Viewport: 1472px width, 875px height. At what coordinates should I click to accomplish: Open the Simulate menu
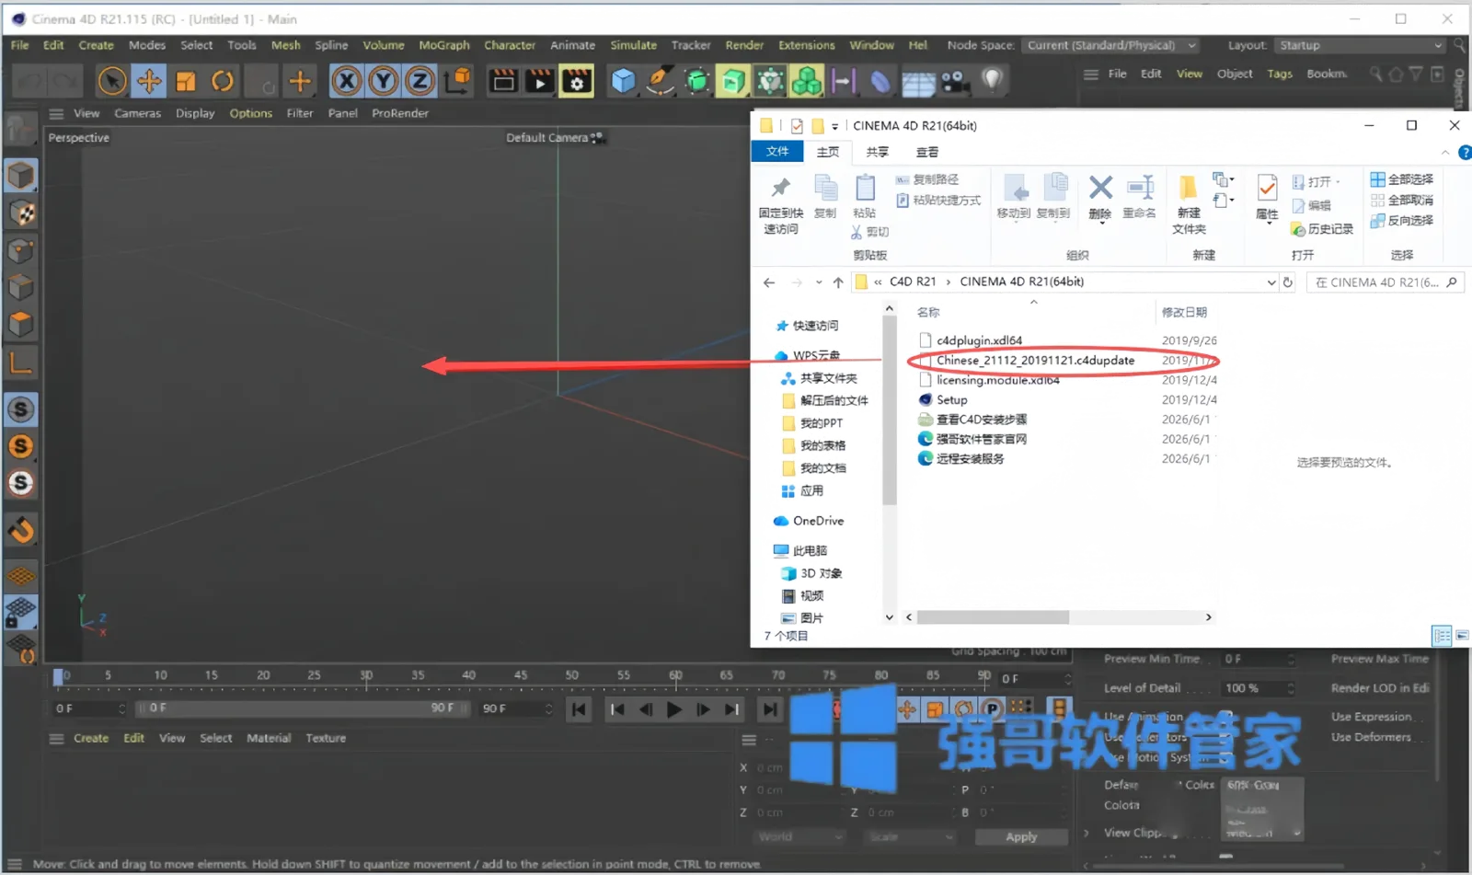click(x=633, y=45)
